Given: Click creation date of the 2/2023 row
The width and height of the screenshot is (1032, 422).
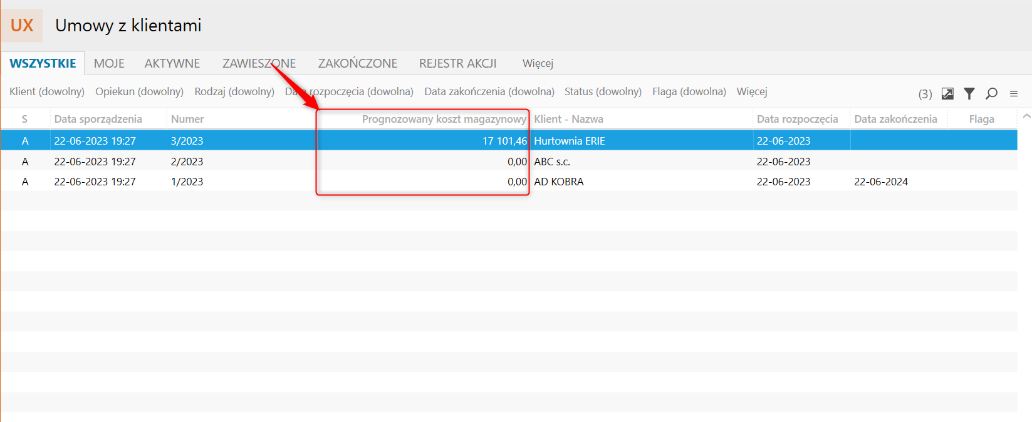Looking at the screenshot, I should point(95,162).
